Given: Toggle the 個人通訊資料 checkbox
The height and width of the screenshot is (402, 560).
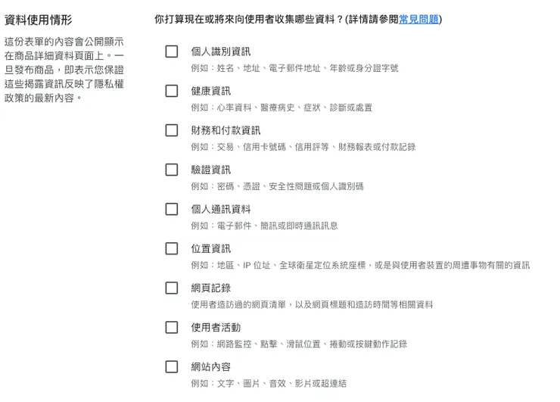Looking at the screenshot, I should pos(172,209).
